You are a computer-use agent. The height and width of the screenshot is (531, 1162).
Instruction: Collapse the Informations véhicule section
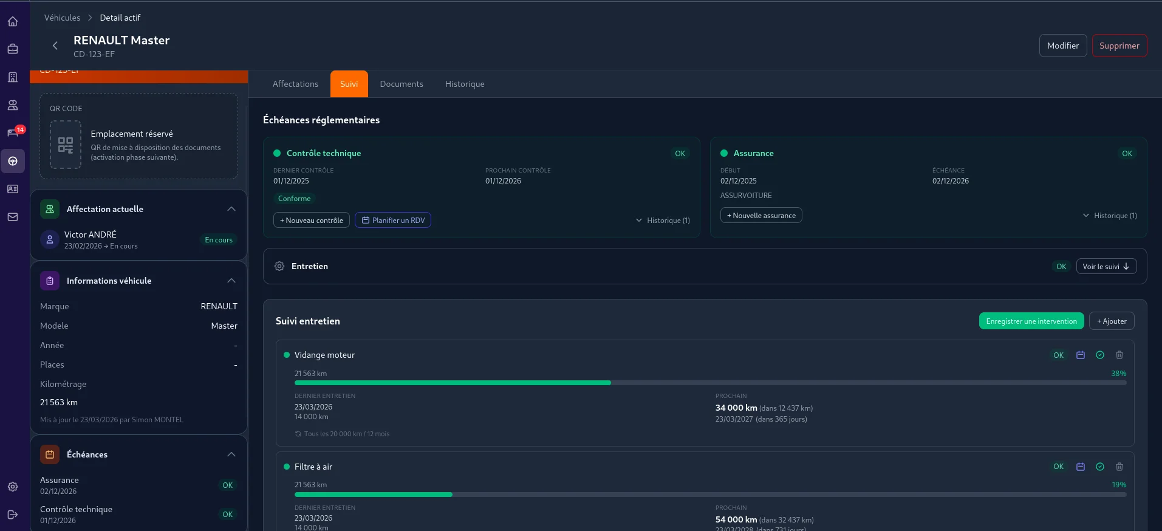231,281
